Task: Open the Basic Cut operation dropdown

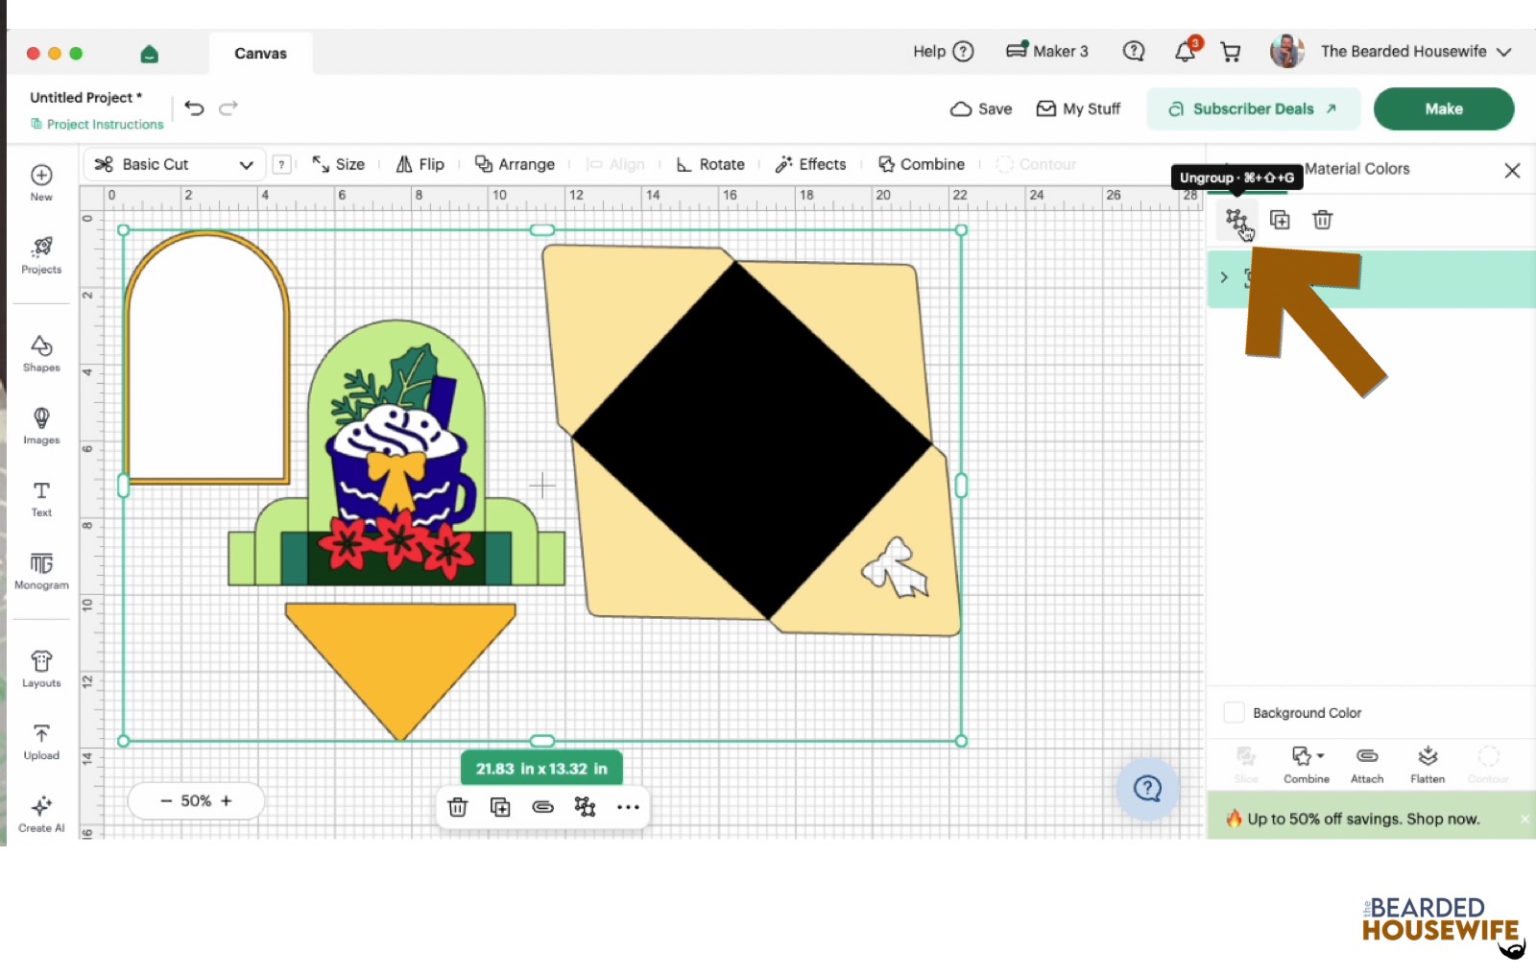Action: [174, 164]
